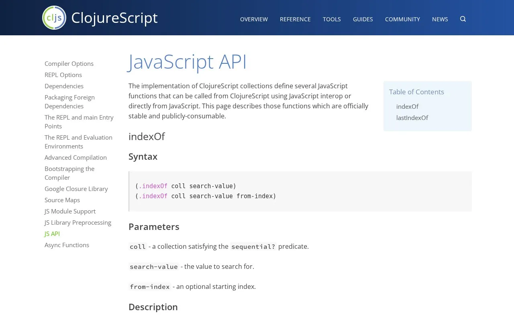Click the search-value parameter code label

[x=154, y=266]
